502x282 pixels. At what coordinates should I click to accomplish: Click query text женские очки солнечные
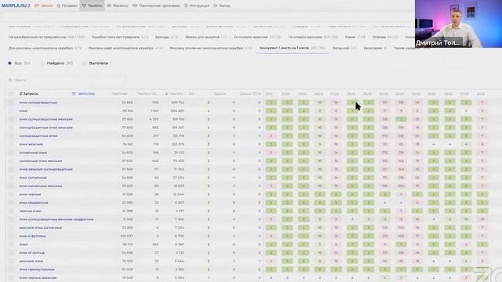tap(41, 228)
